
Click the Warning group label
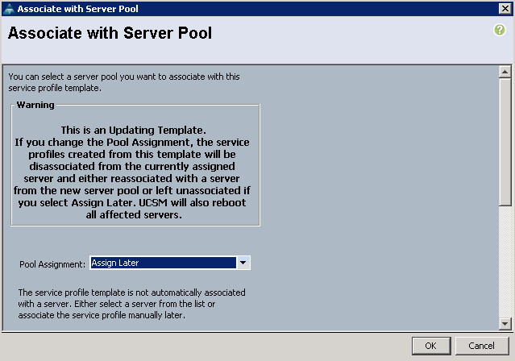[x=35, y=105]
